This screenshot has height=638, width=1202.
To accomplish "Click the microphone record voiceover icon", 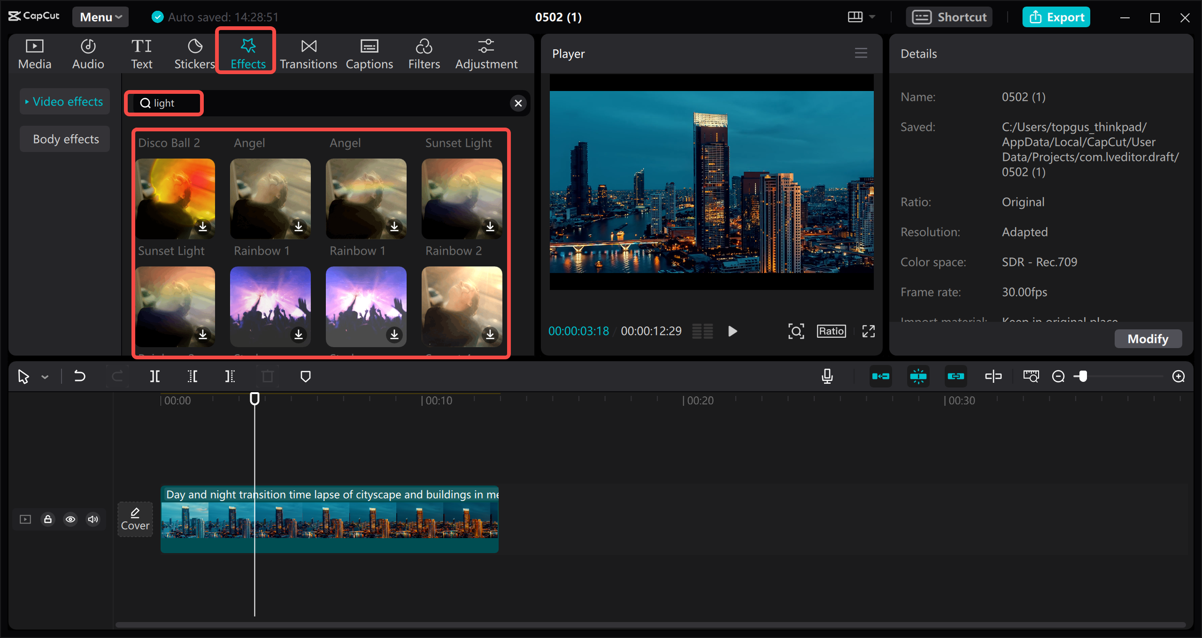I will coord(827,376).
